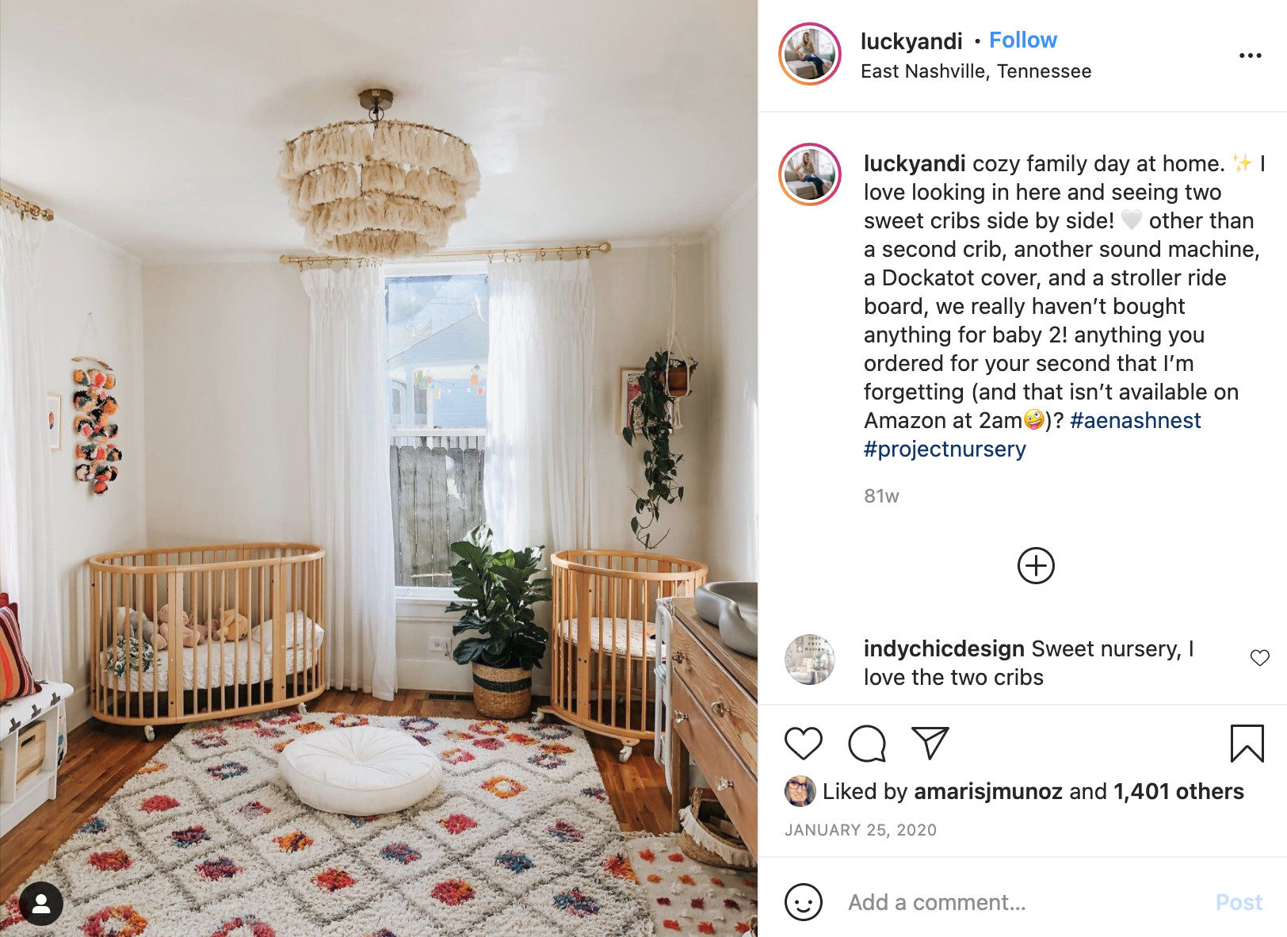Viewport: 1287px width, 937px height.
Task: Open the #projectnursery hashtag
Action: 945,449
